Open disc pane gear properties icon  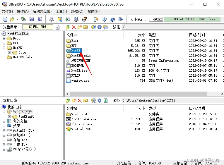click(x=100, y=27)
